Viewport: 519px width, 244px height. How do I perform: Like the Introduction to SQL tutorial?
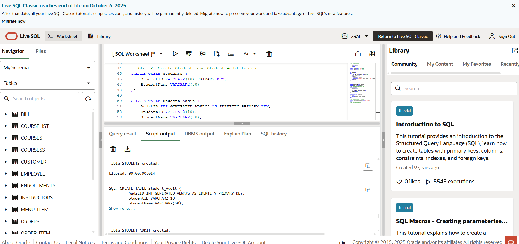pos(399,182)
